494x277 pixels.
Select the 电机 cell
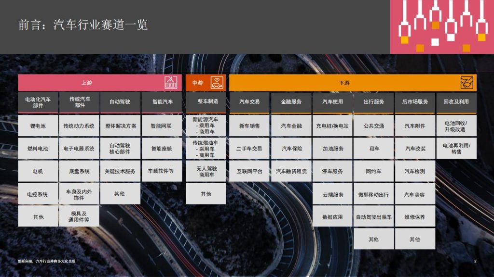point(38,171)
